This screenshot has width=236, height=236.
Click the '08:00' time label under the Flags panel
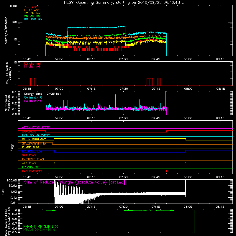pyautogui.click(x=188, y=177)
